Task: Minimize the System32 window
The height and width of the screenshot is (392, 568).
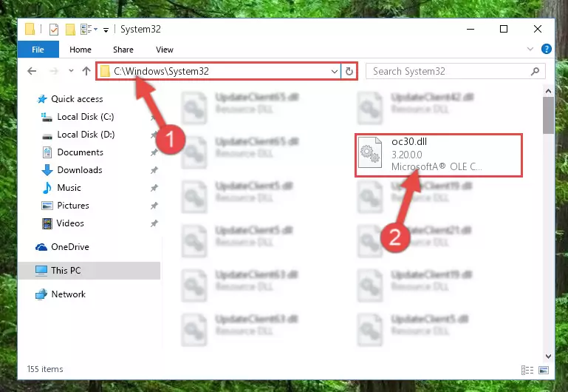Action: (471, 29)
